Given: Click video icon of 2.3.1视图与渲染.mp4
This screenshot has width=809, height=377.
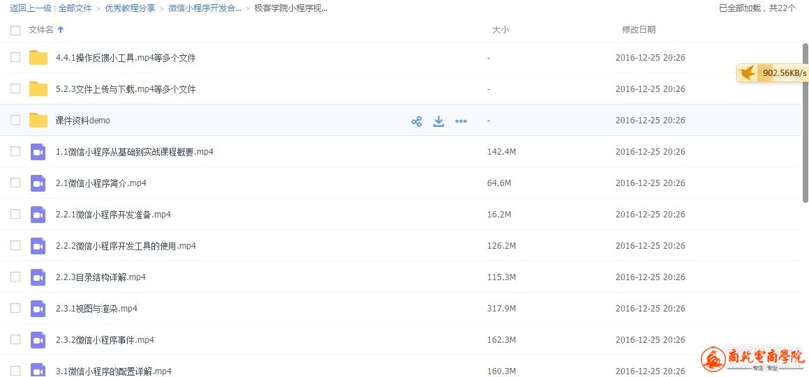Looking at the screenshot, I should click(38, 309).
